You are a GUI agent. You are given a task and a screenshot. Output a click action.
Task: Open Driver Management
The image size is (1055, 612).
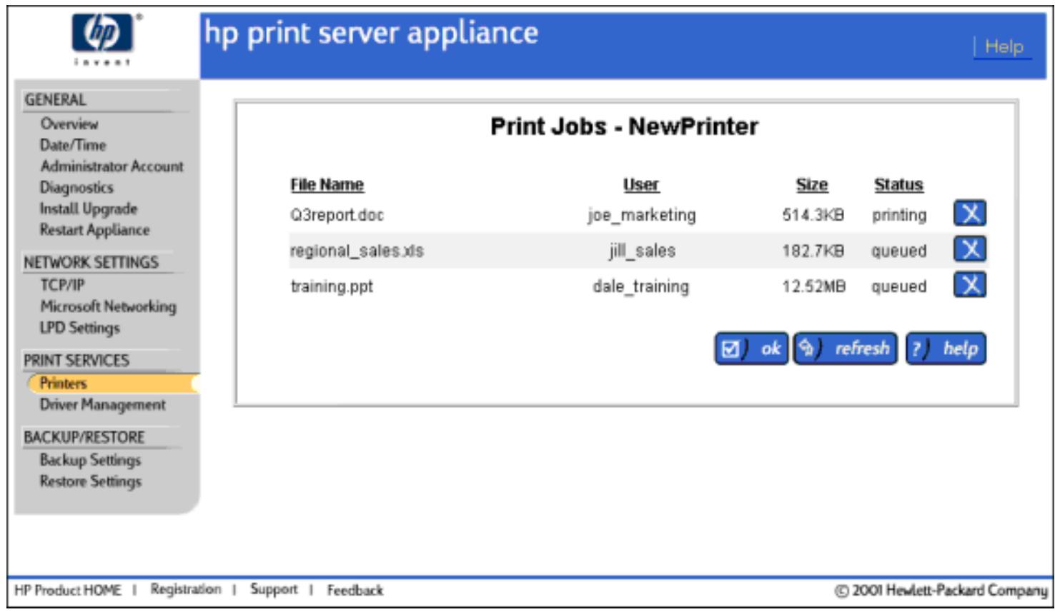point(102,405)
